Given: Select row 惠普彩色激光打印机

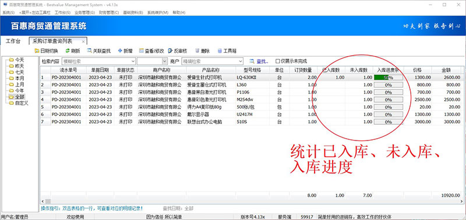Looking at the screenshot, I should tap(250, 99).
